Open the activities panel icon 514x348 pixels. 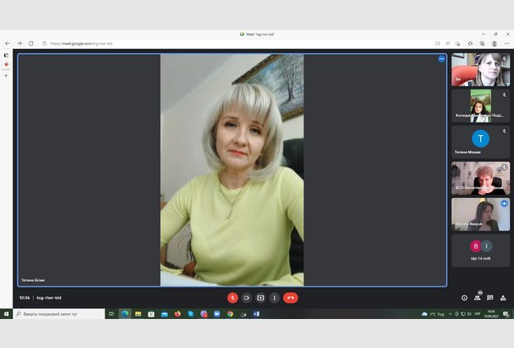[502, 297]
